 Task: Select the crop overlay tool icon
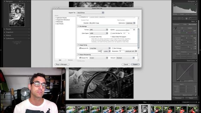tap(175, 18)
